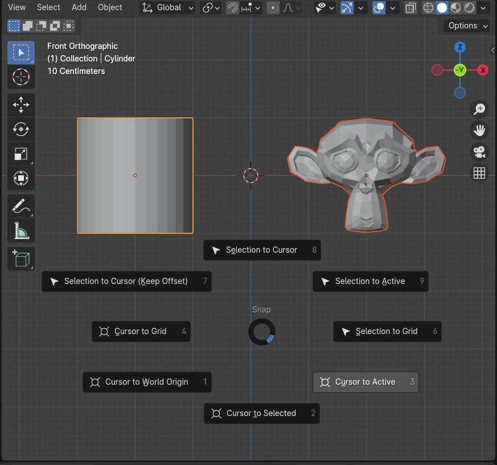Click the pan view hand icon

click(x=479, y=130)
